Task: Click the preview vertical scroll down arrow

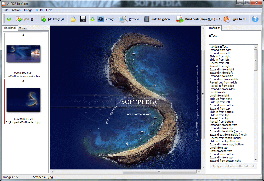Action: 203,167
